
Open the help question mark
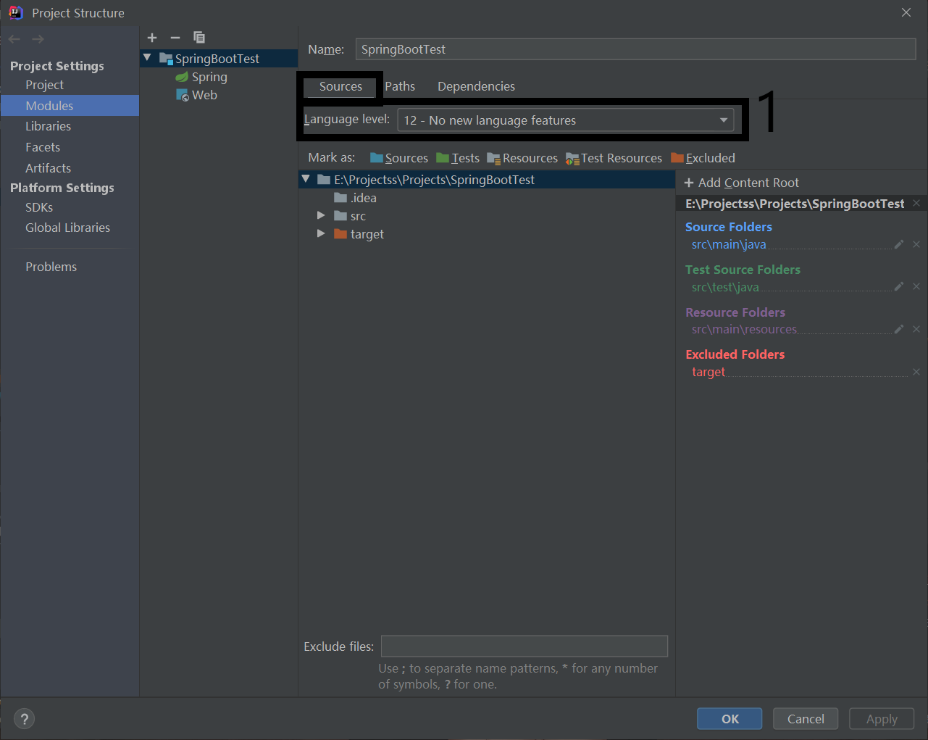tap(24, 719)
